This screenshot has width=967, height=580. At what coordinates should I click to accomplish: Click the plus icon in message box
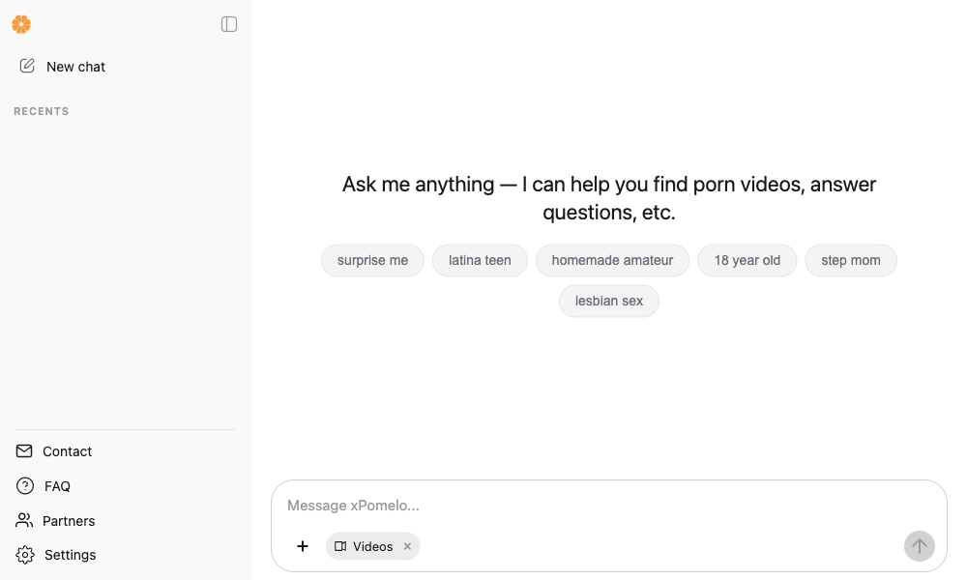[302, 546]
